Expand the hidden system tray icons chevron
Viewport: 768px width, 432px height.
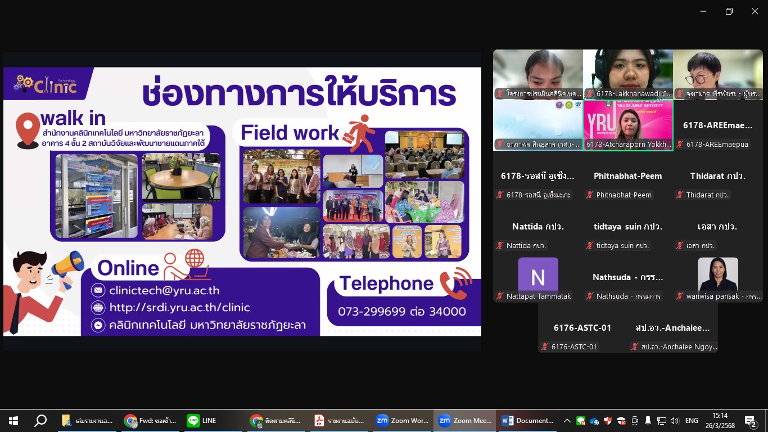[567, 421]
